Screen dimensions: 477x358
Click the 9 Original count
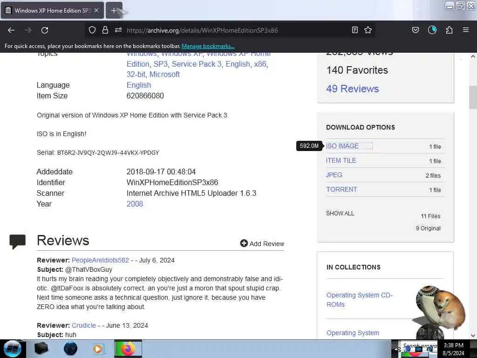428,228
